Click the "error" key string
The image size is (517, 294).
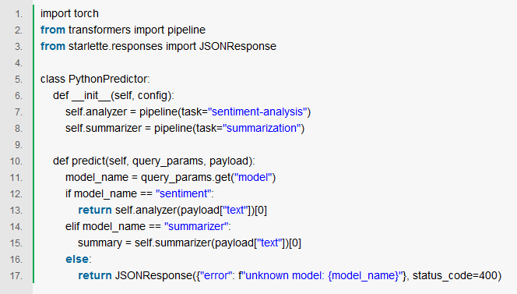(x=216, y=275)
